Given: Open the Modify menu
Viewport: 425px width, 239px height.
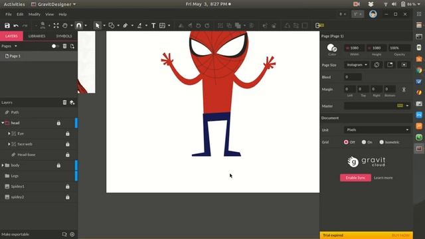Looking at the screenshot, I should [x=35, y=15].
